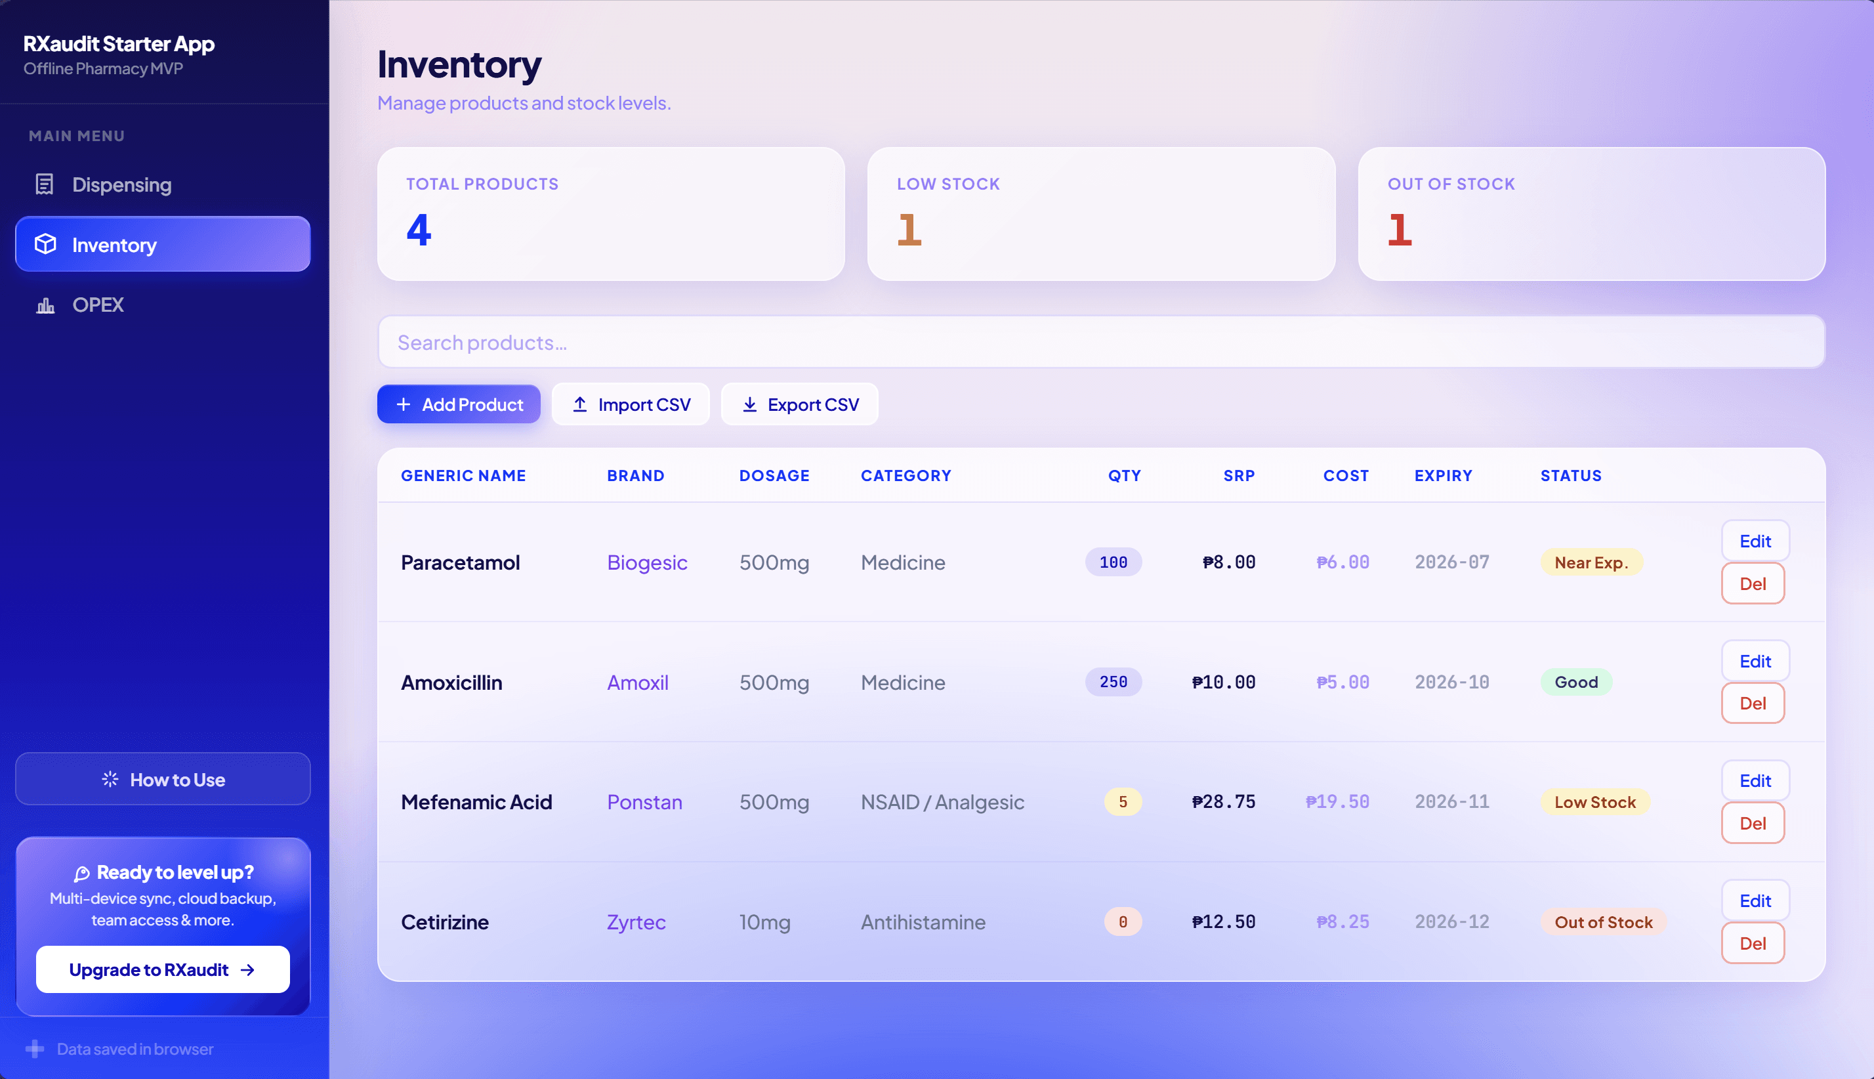Screen dimensions: 1874x1079
Task: Click the quantity 250 badge
Action: (x=1114, y=683)
